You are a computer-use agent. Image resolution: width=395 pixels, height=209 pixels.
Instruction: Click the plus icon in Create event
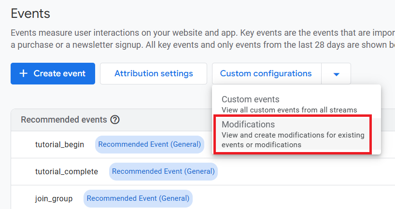[x=23, y=74]
